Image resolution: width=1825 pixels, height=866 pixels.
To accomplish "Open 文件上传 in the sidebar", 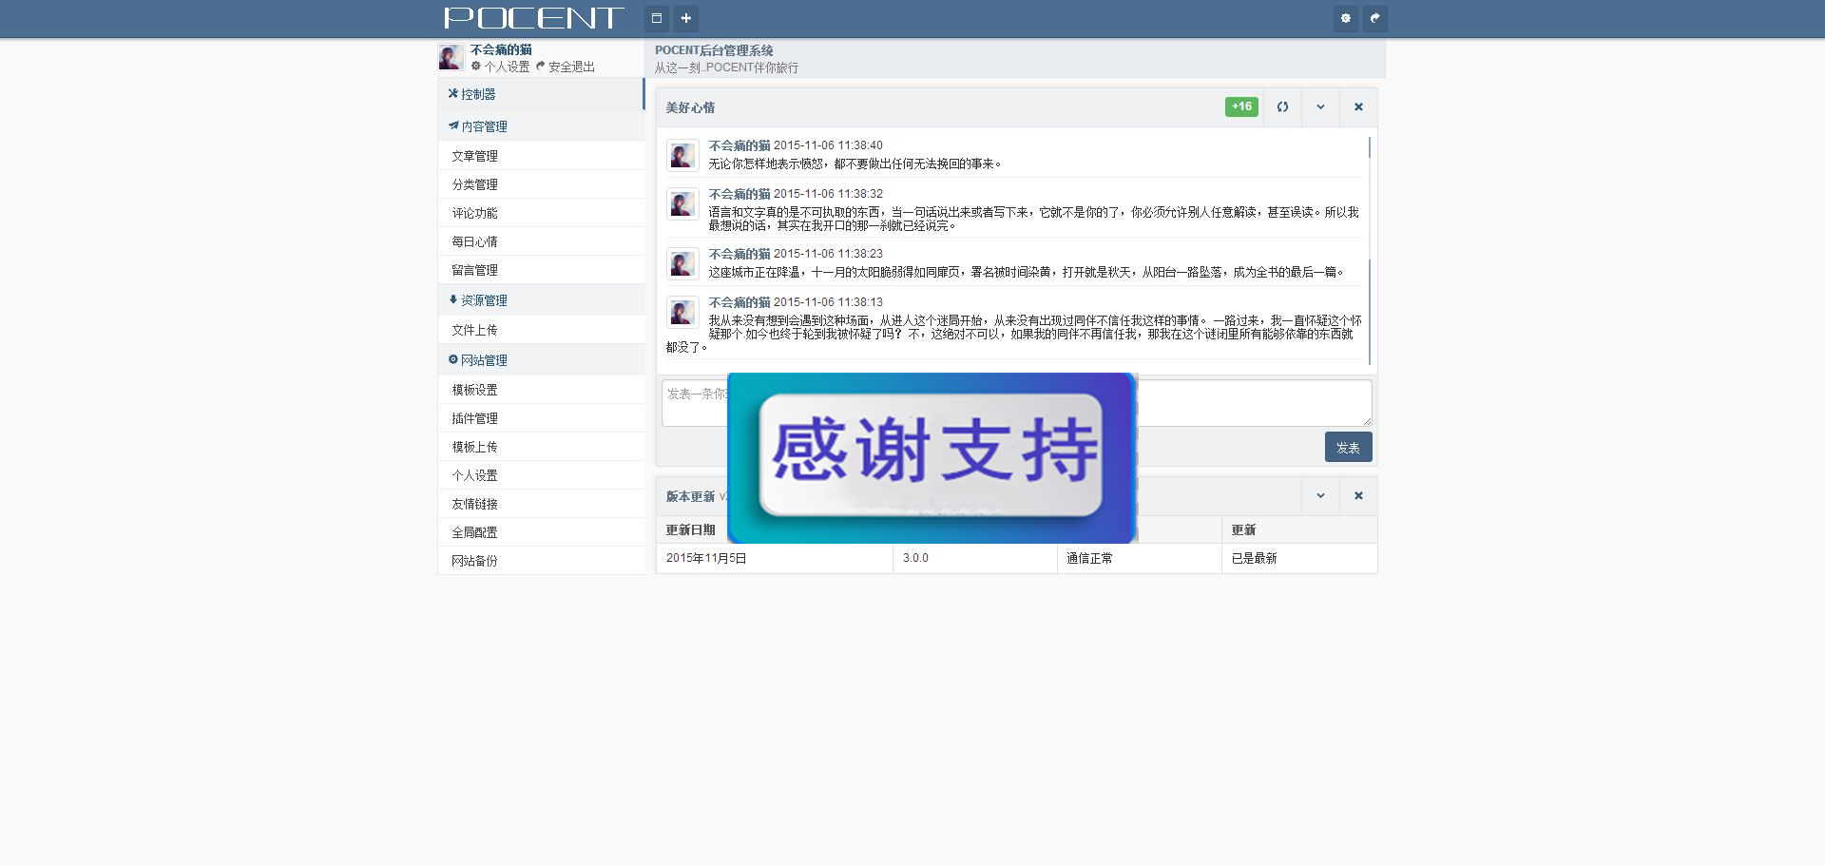I will (x=541, y=330).
